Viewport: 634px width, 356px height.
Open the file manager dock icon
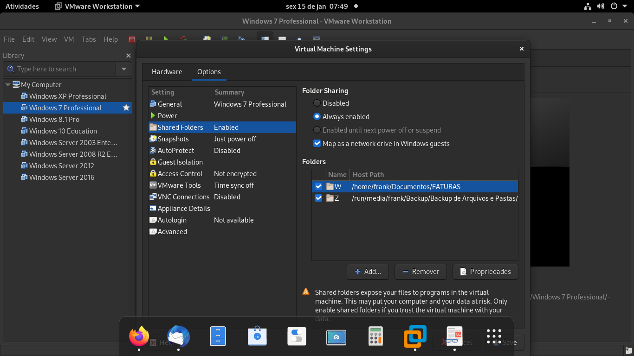point(218,336)
